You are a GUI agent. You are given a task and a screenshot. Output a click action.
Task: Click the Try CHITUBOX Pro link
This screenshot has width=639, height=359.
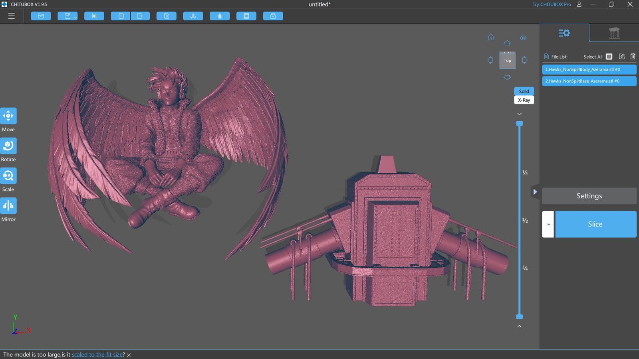(552, 4)
